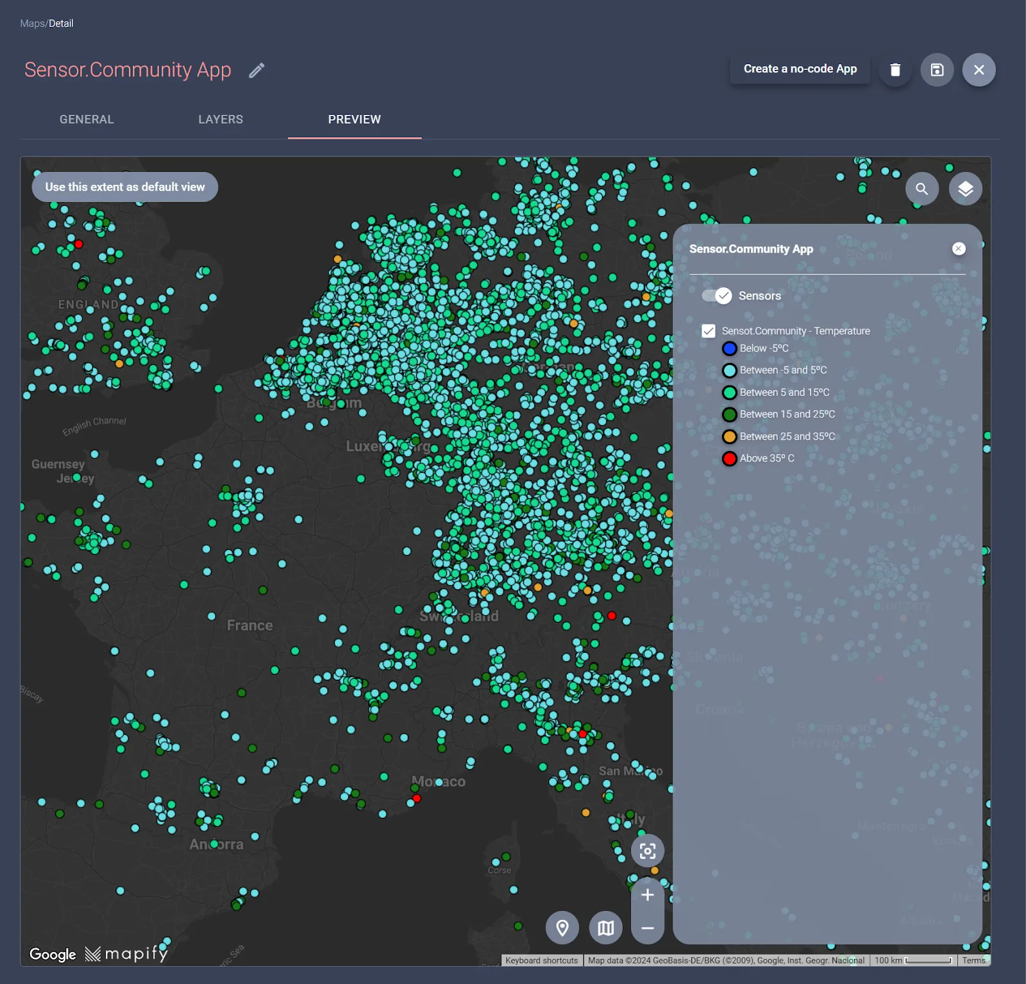Image resolution: width=1026 pixels, height=984 pixels.
Task: Click the English Channel label on map
Action: click(94, 425)
